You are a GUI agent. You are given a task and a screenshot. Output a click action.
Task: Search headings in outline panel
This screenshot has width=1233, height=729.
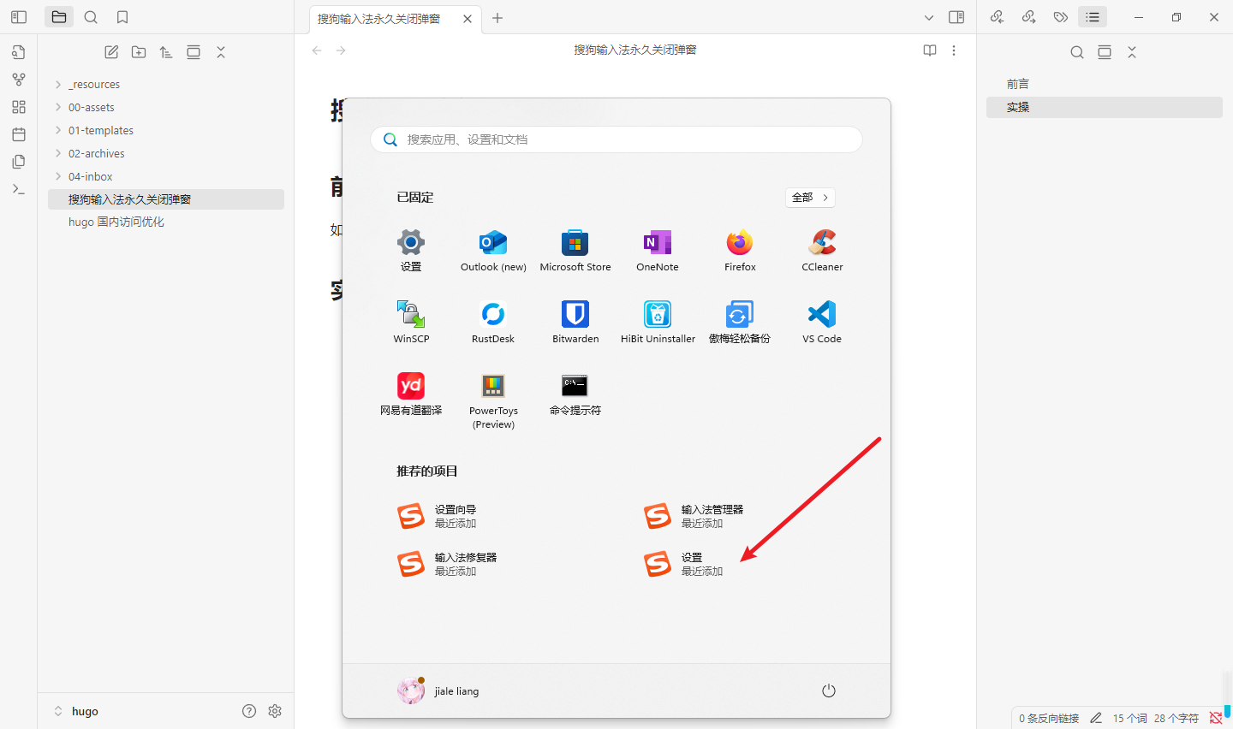point(1077,52)
